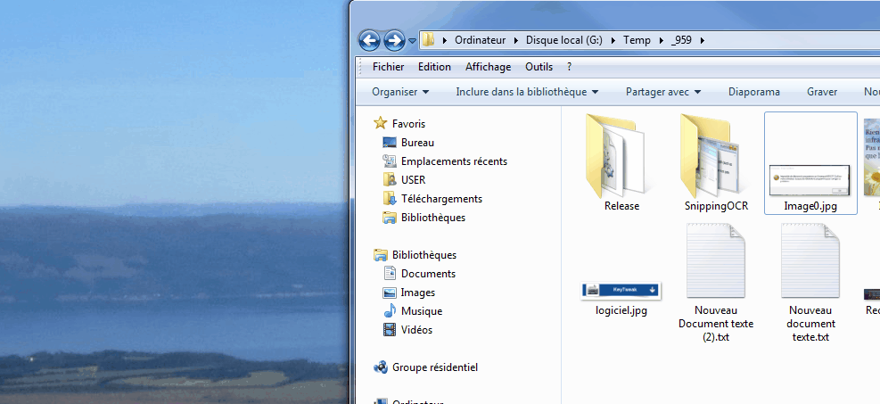Viewport: 880px width, 404px height.
Task: Click the Bibliothèques section header icon
Action: (x=381, y=255)
